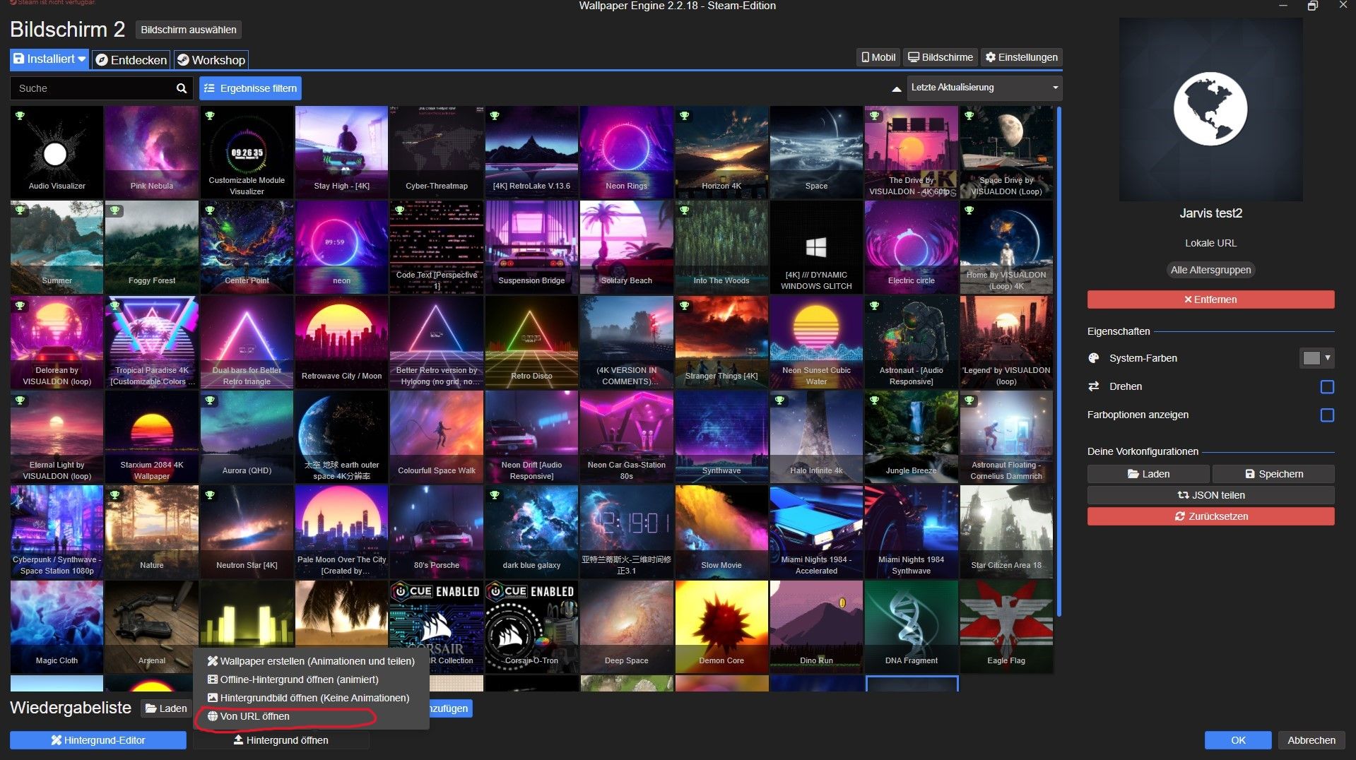Click the globe icon of Jarvis test2 preview

(x=1210, y=109)
